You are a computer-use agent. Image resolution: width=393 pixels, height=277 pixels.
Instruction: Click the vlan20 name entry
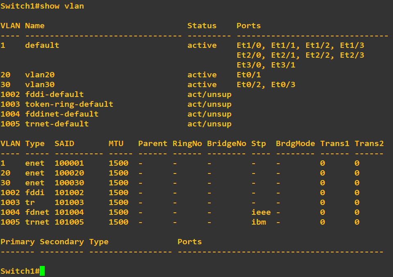pyautogui.click(x=40, y=75)
